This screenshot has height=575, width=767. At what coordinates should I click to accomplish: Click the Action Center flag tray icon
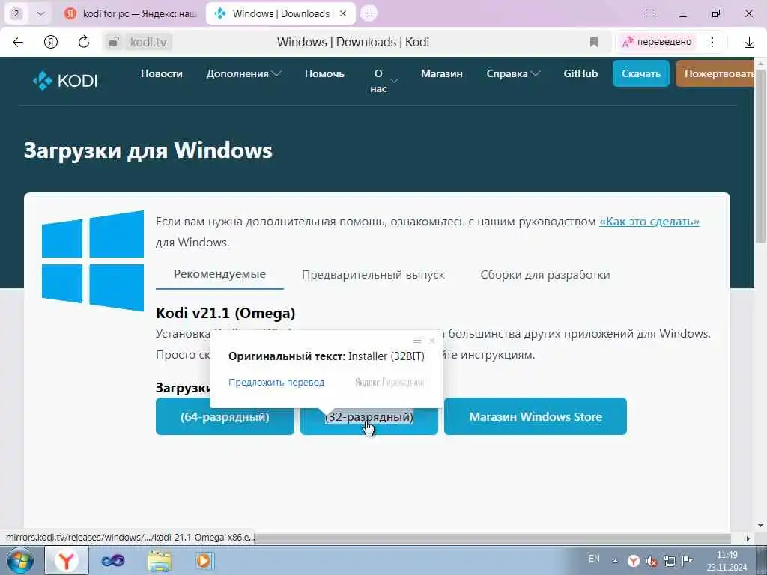tap(688, 560)
